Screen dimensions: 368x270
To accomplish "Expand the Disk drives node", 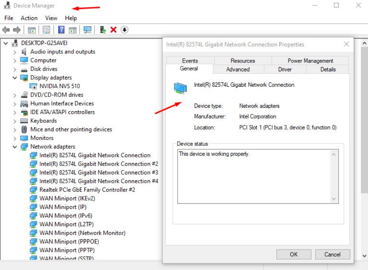I will (x=15, y=69).
